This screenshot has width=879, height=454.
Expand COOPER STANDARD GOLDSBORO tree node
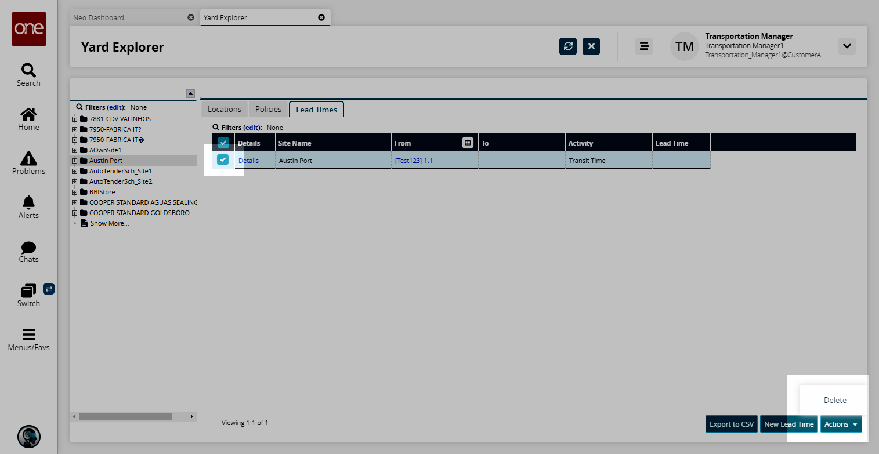74,213
